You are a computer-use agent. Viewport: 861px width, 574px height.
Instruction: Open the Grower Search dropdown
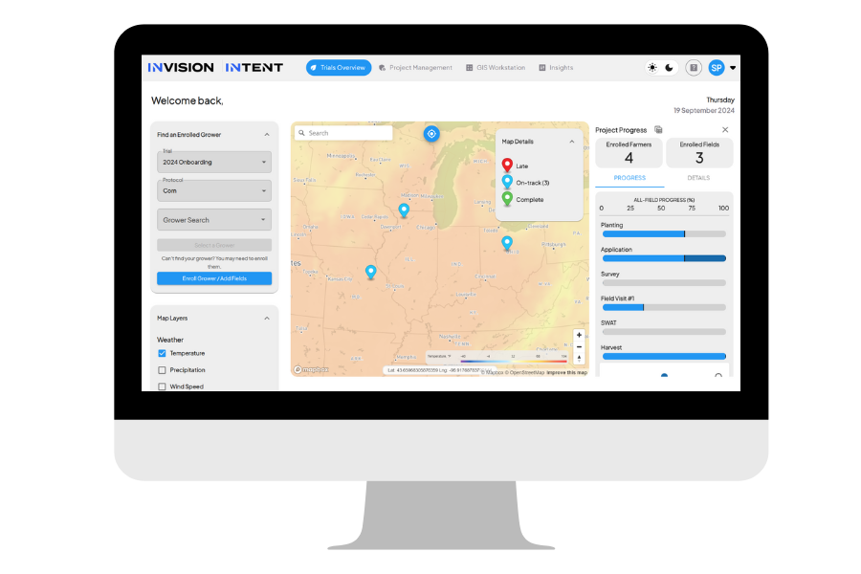[214, 220]
